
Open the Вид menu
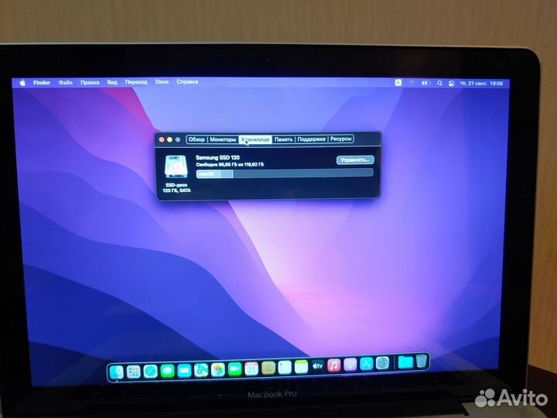[x=112, y=82]
